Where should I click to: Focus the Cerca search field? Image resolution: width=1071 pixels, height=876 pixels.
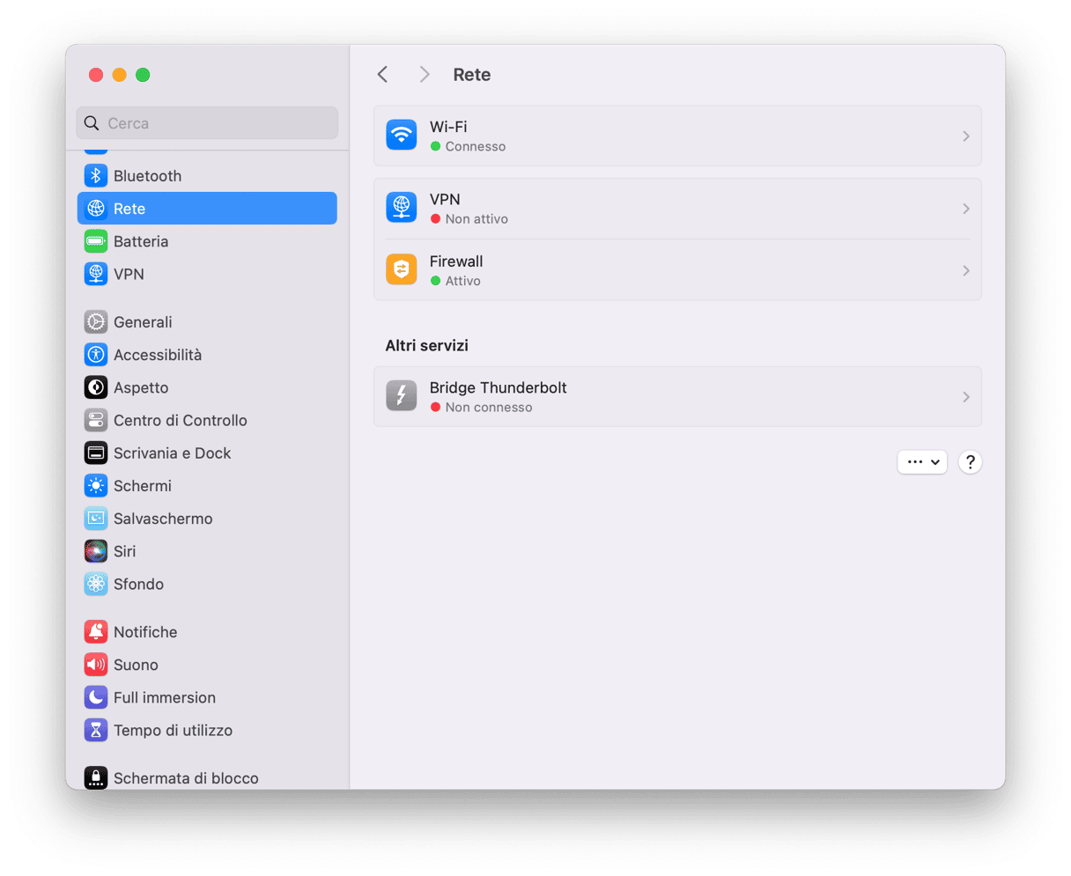click(x=207, y=123)
